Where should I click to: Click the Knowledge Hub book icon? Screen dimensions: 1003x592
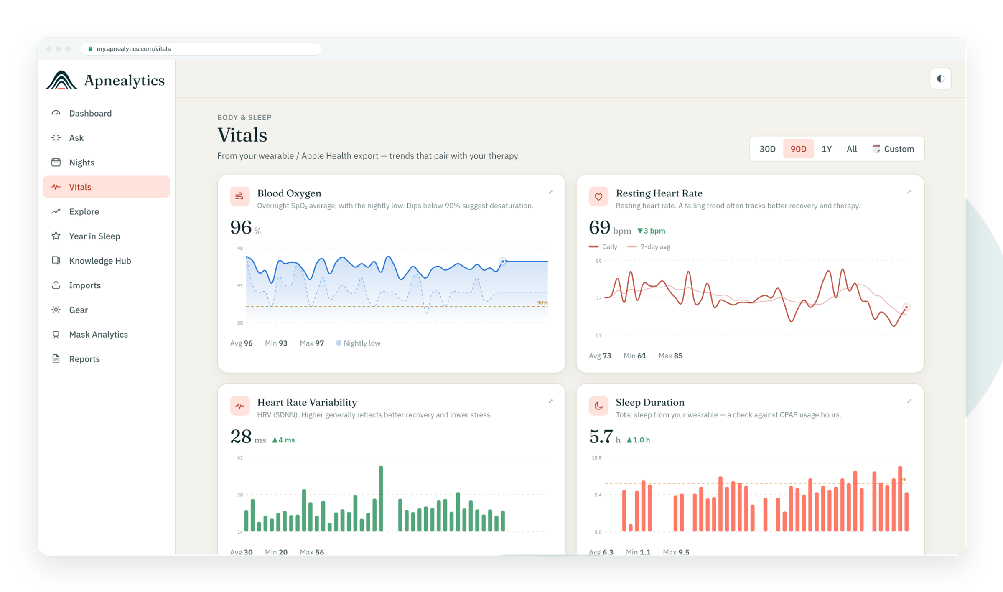(56, 260)
